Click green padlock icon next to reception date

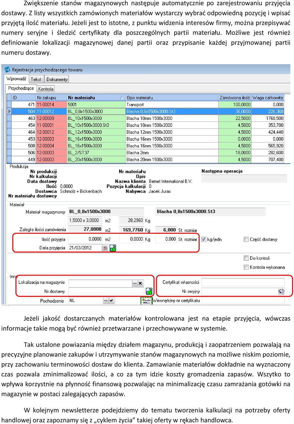[113, 248]
